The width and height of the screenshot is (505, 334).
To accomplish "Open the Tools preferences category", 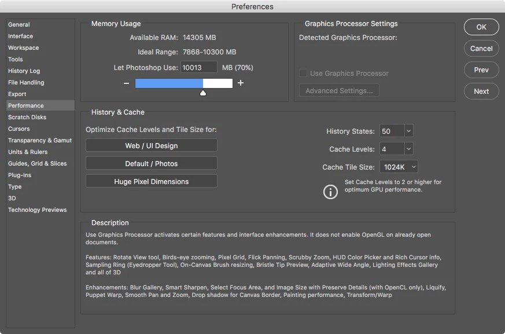I will [40, 59].
